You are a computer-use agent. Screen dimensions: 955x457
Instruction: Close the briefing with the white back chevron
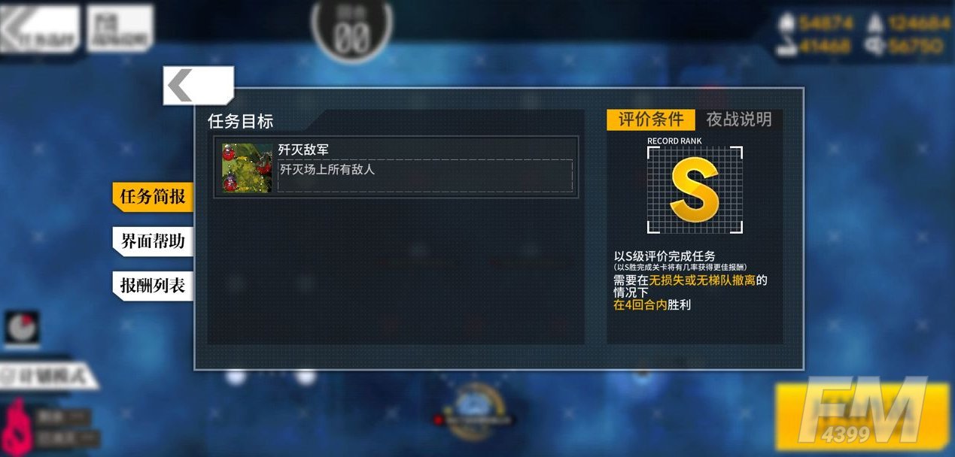(x=198, y=86)
